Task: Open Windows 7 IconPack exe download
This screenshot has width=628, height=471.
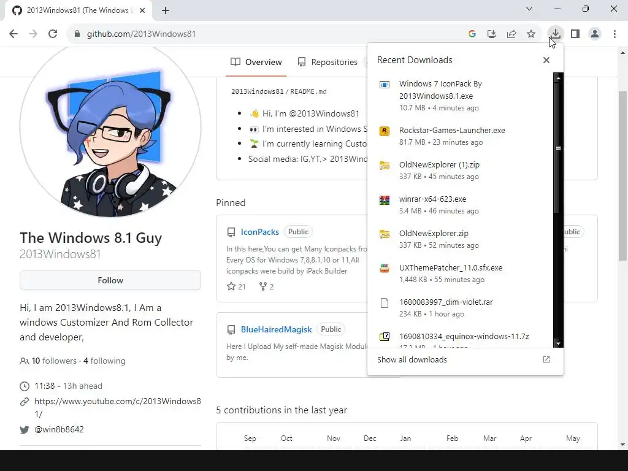Action: pos(461,96)
